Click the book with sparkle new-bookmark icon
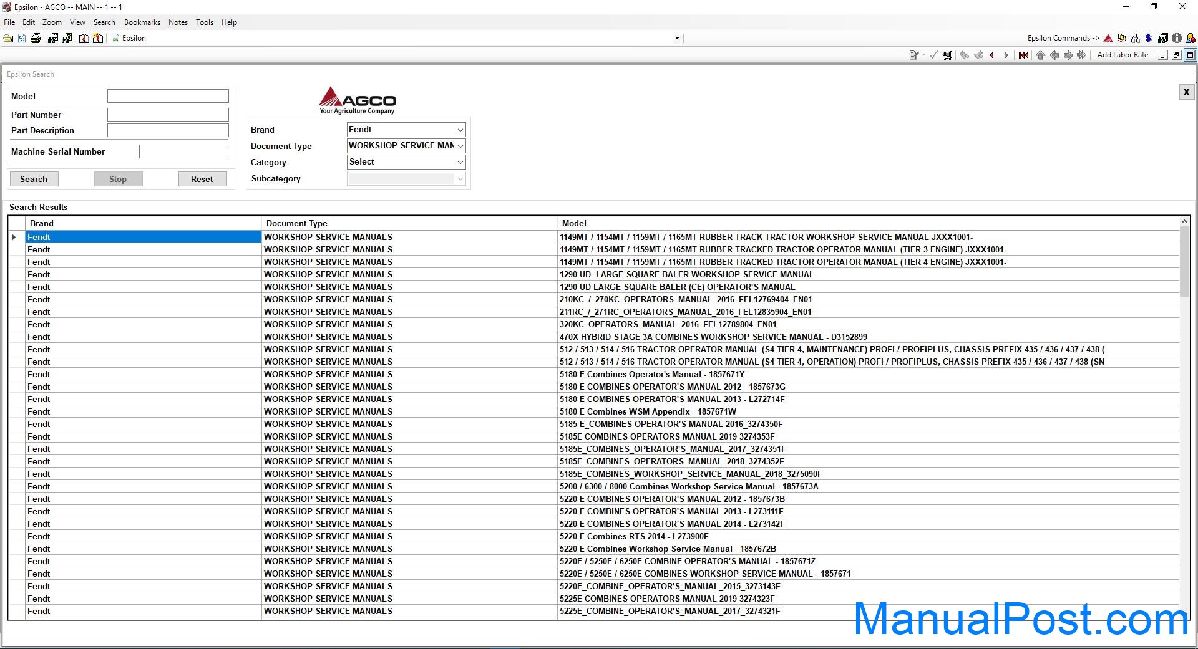 coord(98,38)
